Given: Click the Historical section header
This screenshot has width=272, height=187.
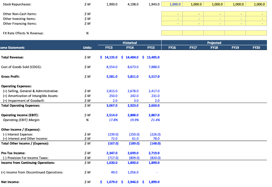Looking at the screenshot, I should tap(129, 43).
